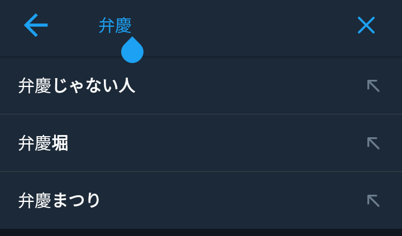Pick 弁慶堀 from the suggestion list
The width and height of the screenshot is (402, 236).
pyautogui.click(x=43, y=143)
